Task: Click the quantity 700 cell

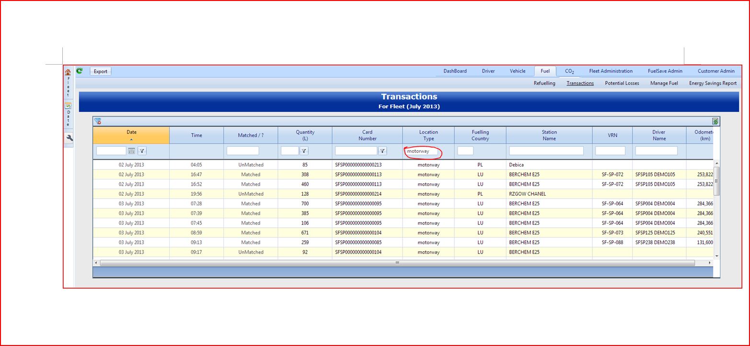Action: click(x=305, y=203)
